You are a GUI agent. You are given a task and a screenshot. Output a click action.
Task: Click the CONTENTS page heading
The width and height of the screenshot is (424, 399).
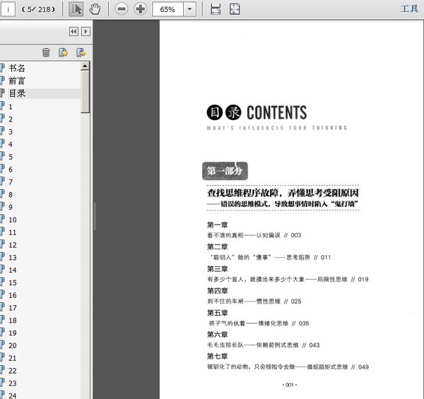(x=276, y=113)
